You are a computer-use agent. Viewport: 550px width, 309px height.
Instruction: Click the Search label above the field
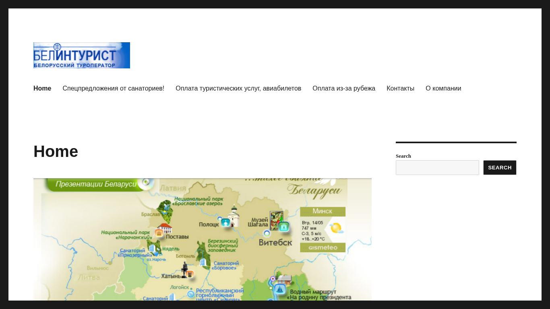pyautogui.click(x=403, y=156)
